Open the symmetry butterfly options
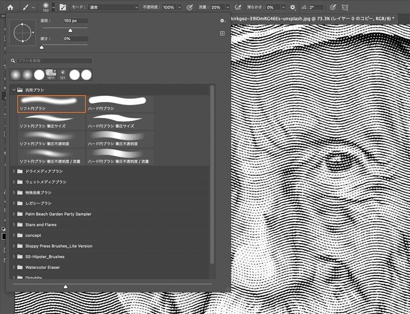The image size is (410, 314). click(x=345, y=7)
